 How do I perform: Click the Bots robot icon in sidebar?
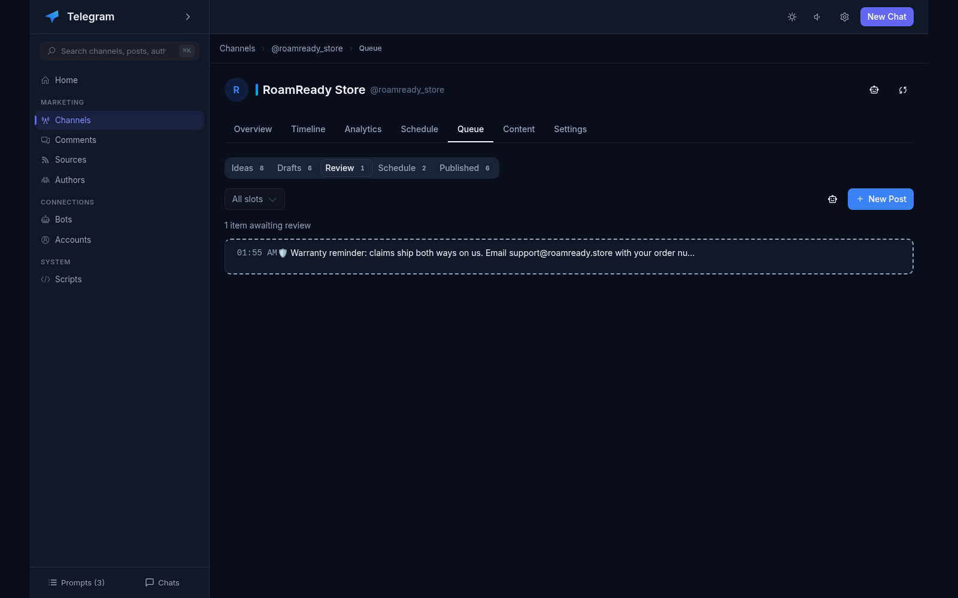(46, 219)
